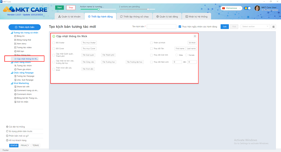Click the Tên kịch bản input field

161,27
